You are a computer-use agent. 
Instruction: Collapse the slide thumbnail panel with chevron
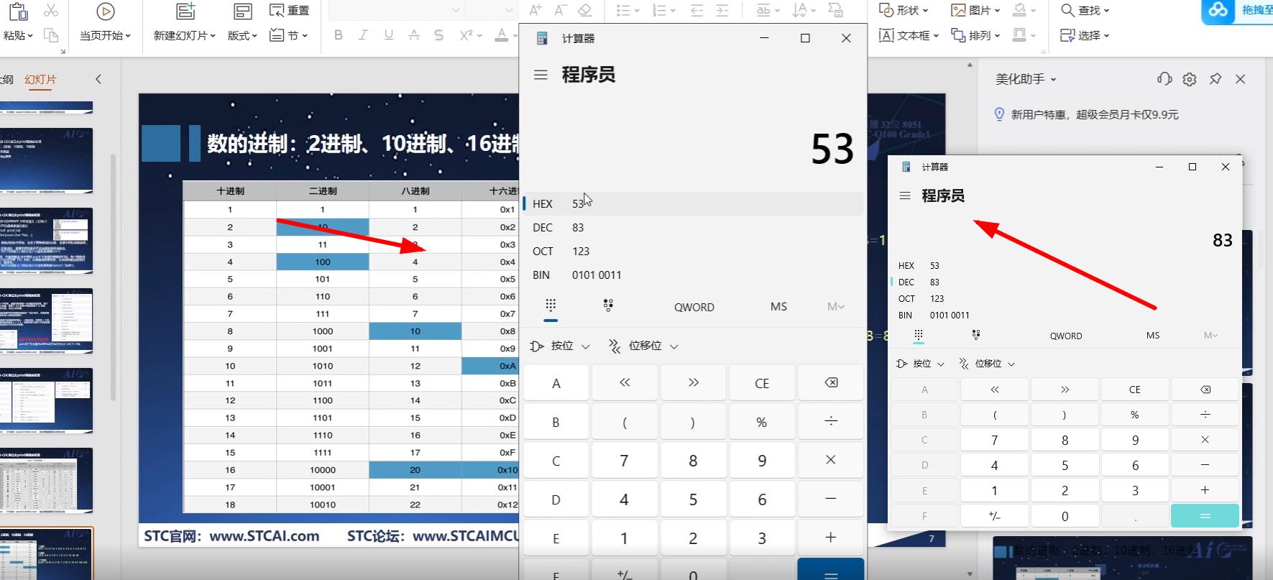[x=98, y=79]
